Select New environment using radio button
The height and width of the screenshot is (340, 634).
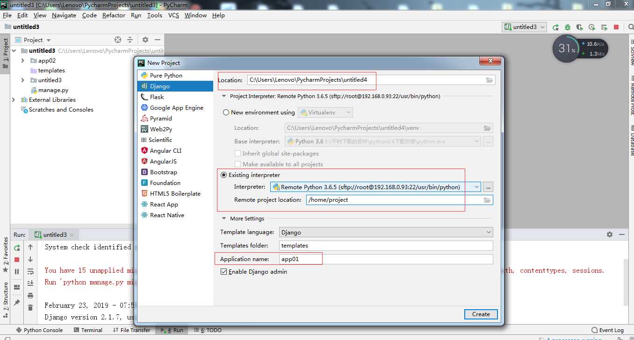pyautogui.click(x=226, y=113)
